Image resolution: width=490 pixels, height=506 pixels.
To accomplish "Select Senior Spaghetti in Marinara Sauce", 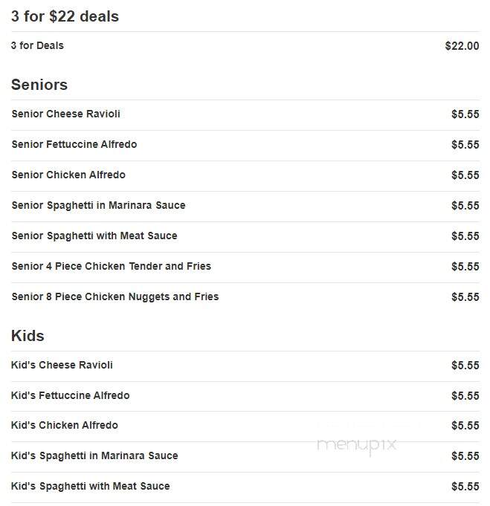I will (x=98, y=206).
